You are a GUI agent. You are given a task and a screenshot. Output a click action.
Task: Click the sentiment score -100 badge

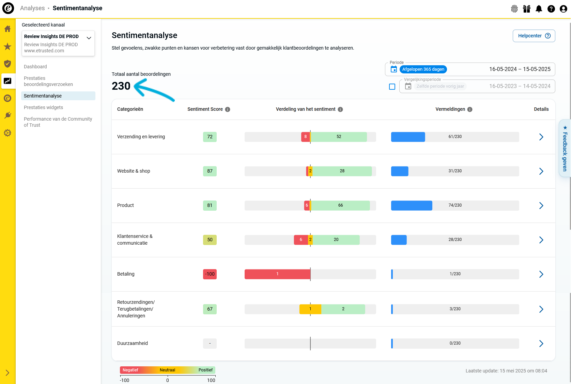pyautogui.click(x=210, y=274)
